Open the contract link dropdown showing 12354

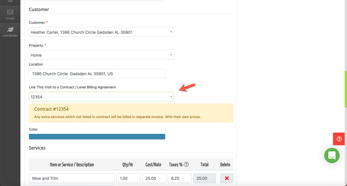coord(101,97)
